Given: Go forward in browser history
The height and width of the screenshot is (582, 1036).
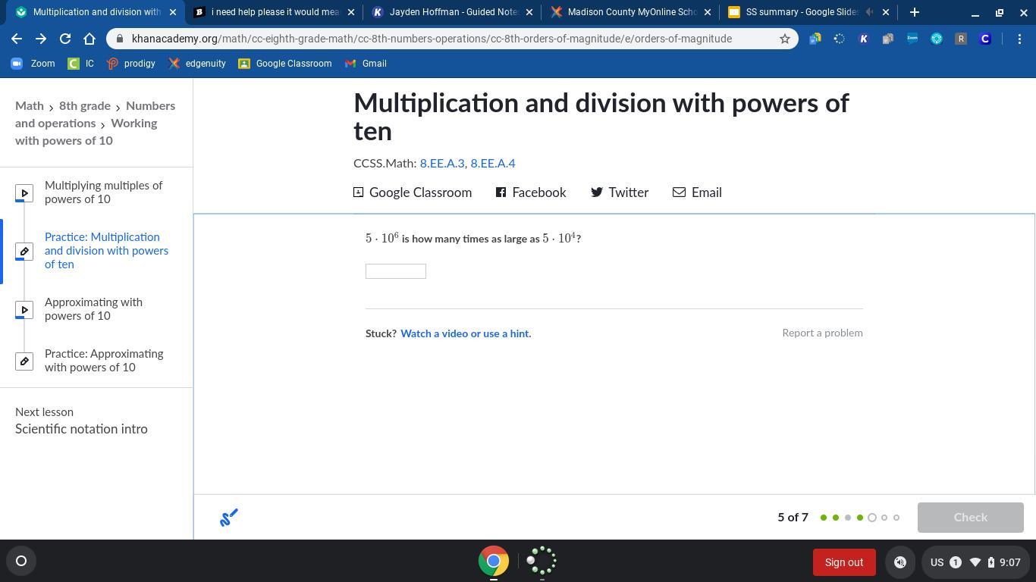Looking at the screenshot, I should [41, 39].
